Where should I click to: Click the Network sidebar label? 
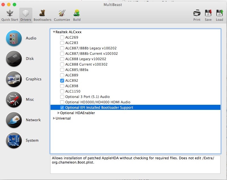(33, 120)
